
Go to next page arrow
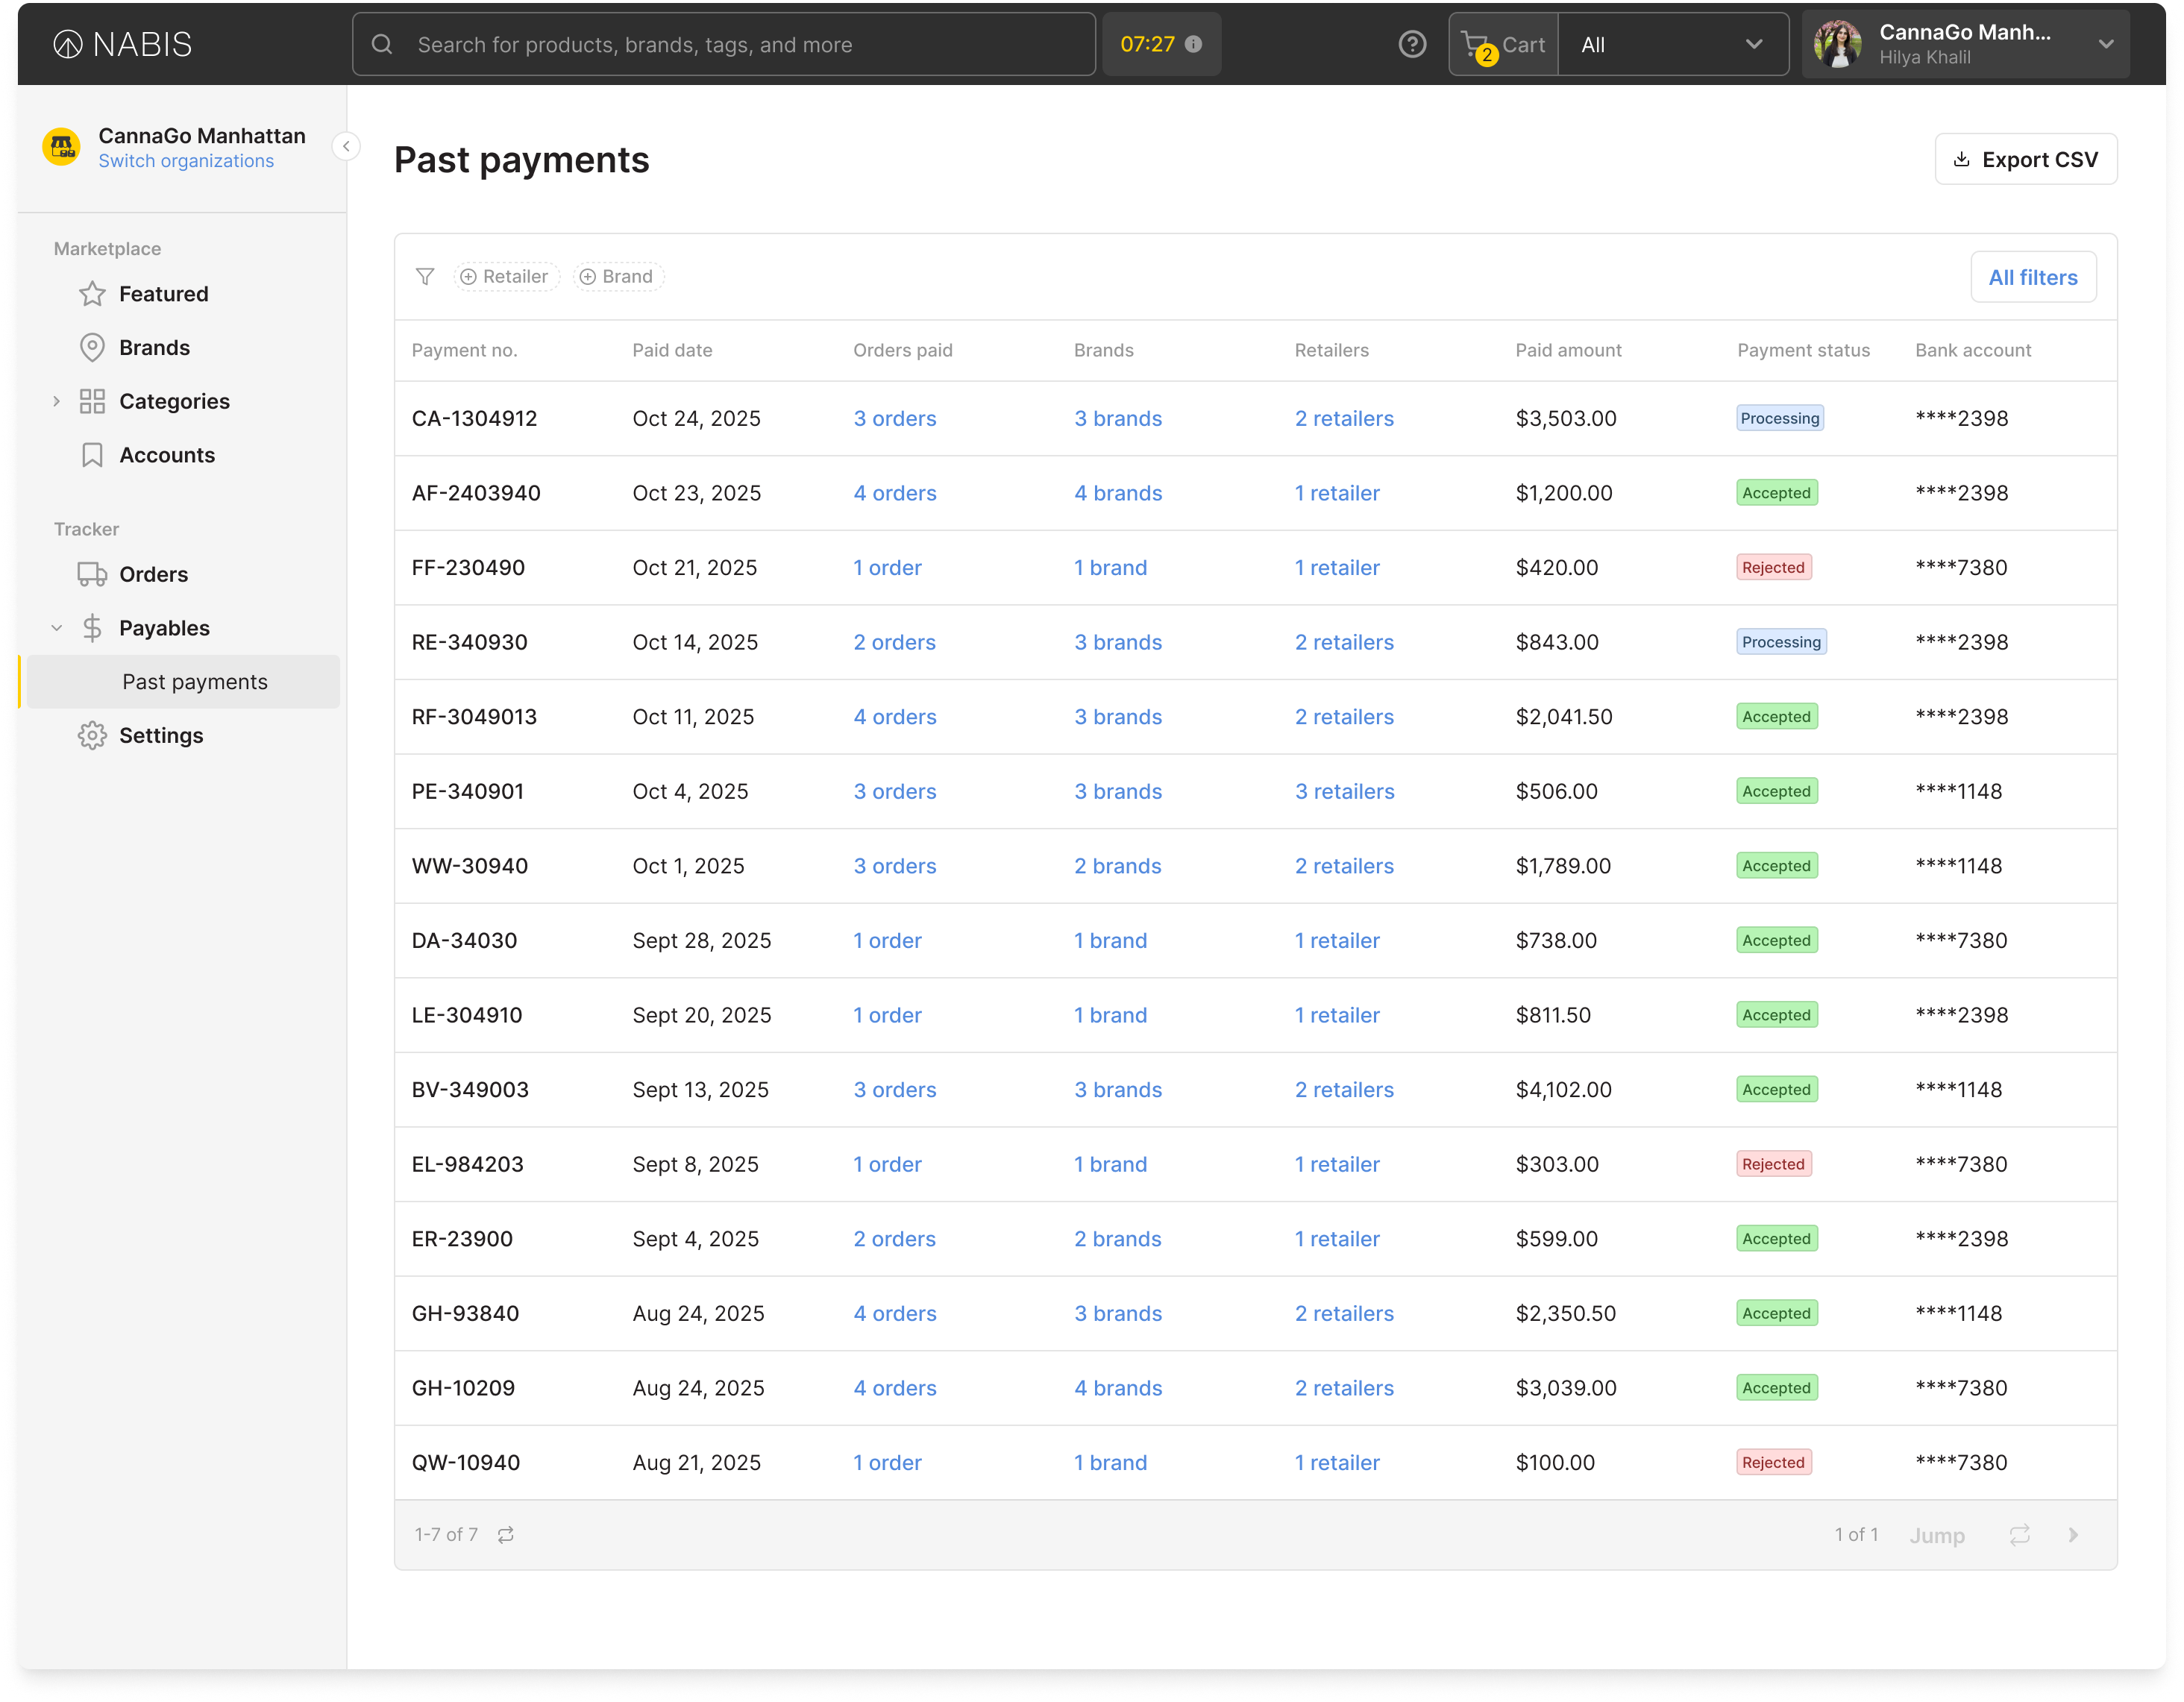2073,1534
